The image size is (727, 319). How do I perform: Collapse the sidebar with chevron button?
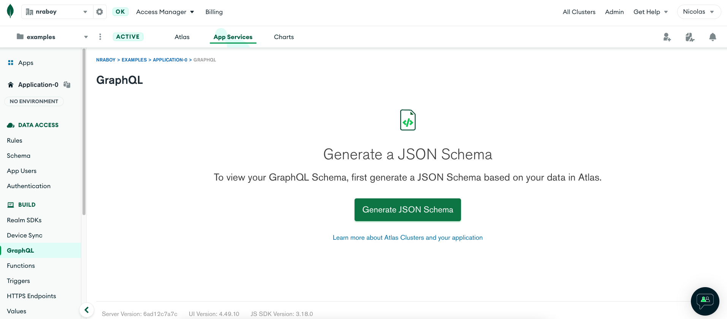[x=87, y=310]
